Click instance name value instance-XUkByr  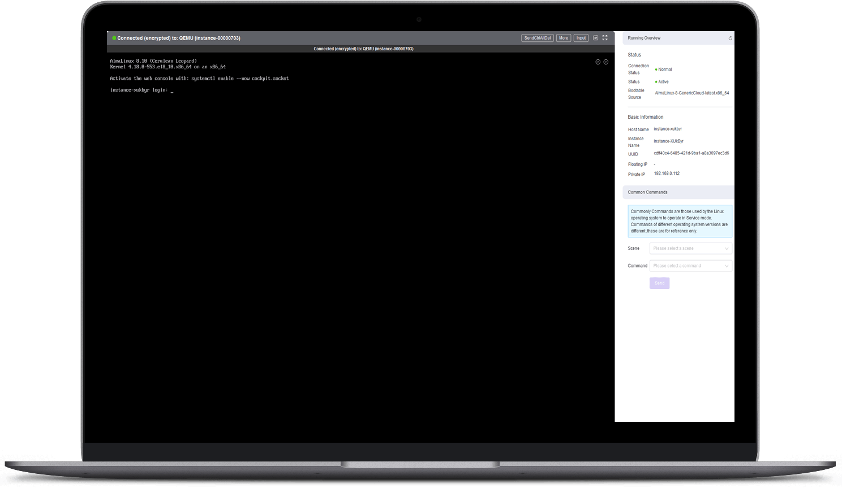tap(668, 141)
